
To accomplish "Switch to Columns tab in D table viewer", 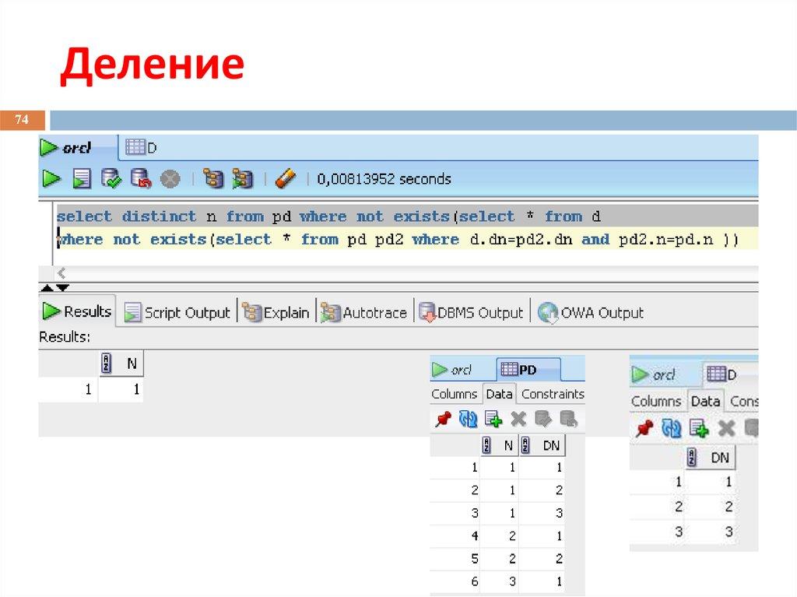I will coord(658,401).
